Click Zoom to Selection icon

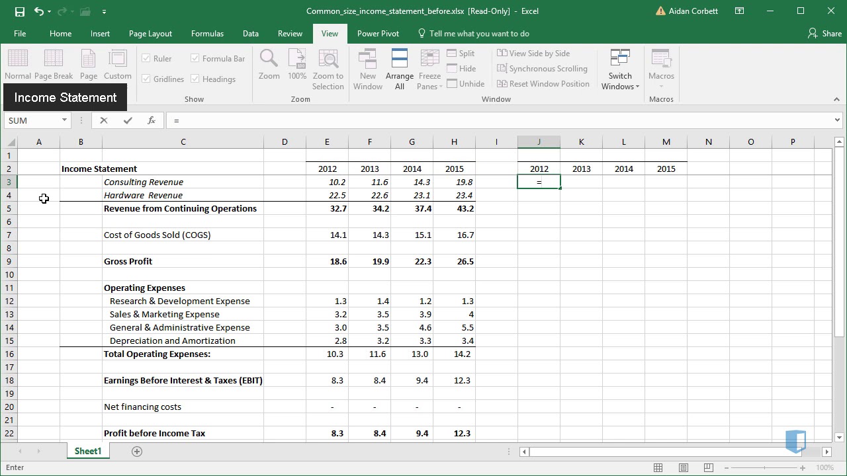(328, 69)
